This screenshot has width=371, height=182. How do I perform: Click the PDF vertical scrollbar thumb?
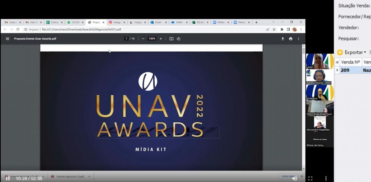304,51
